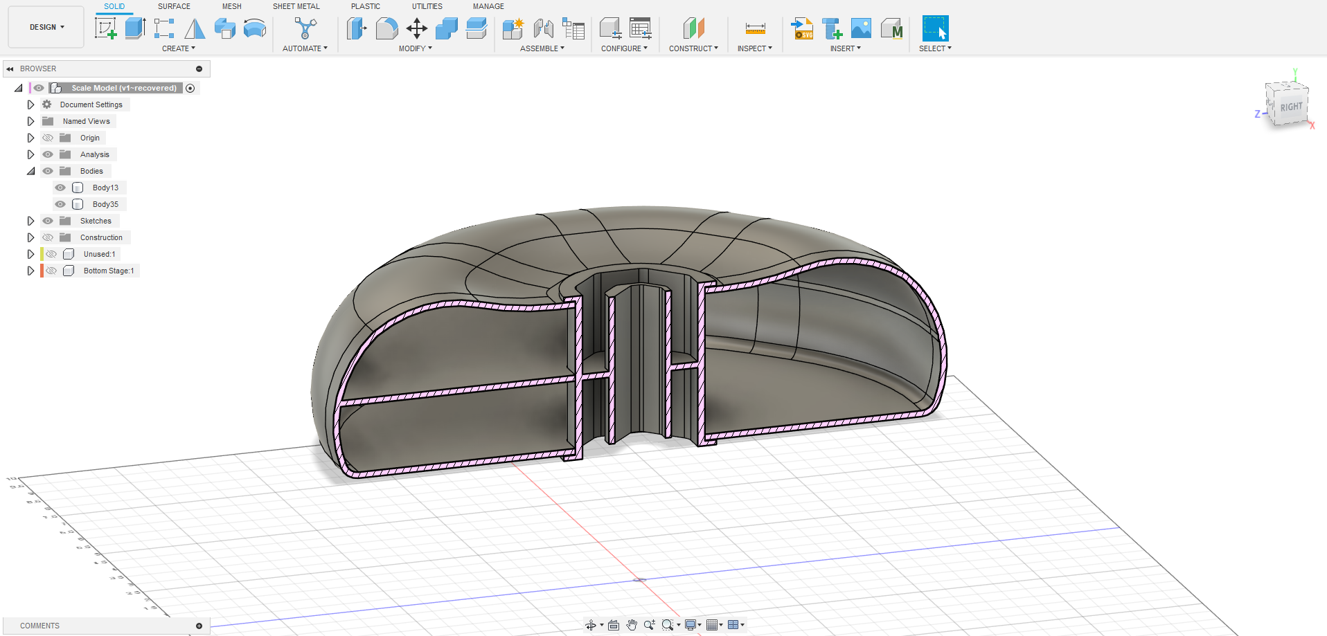Click the Change Parameters table icon
1327x636 pixels.
pyautogui.click(x=573, y=28)
